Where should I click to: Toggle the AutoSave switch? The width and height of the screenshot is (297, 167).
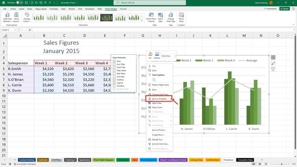(x=19, y=3)
